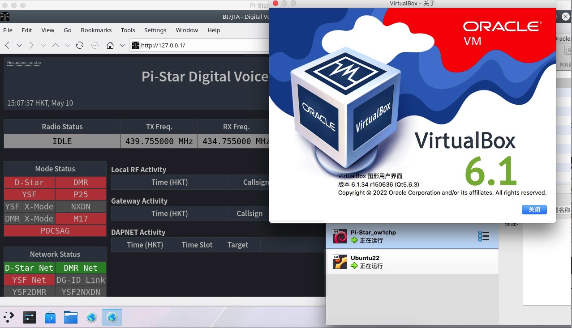
Task: Click the DMR X-Mode status cell
Action: click(x=30, y=219)
